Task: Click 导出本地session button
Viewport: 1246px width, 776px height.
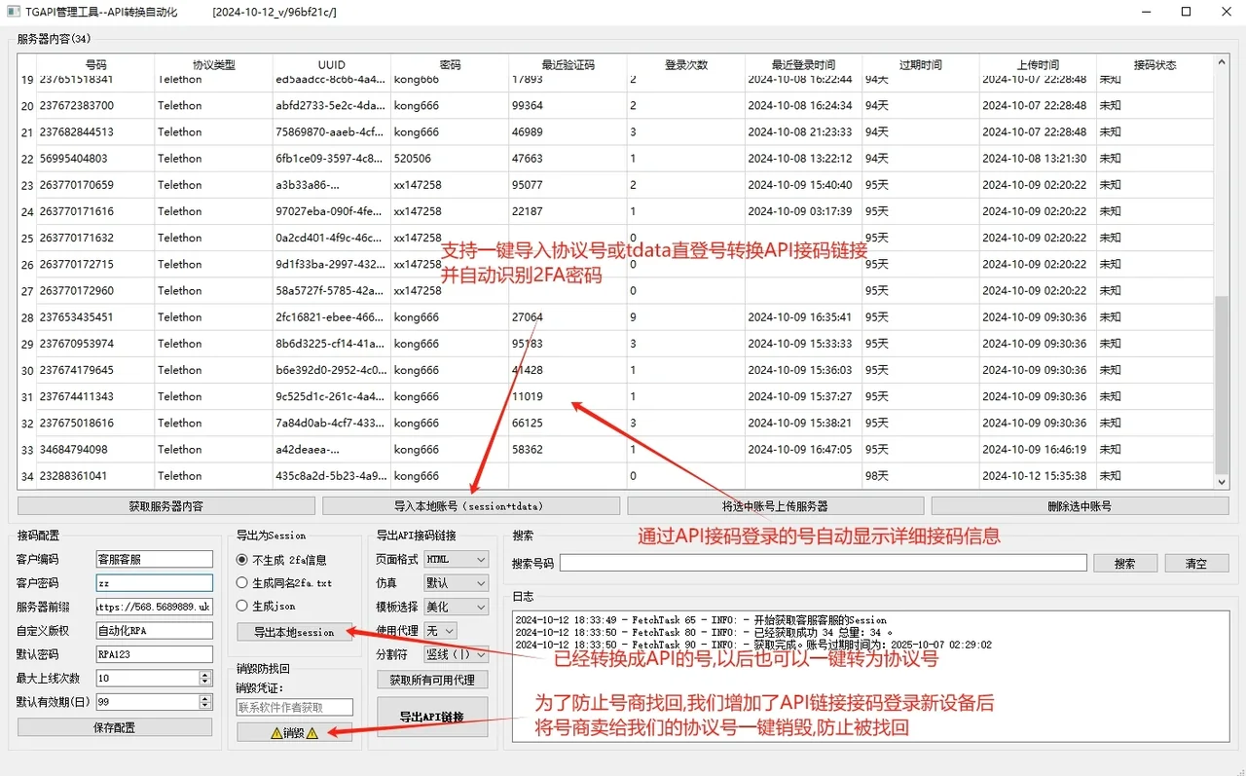Action: point(294,632)
